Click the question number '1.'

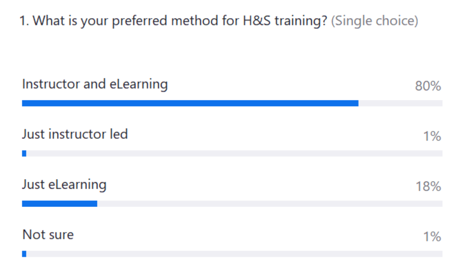[24, 21]
